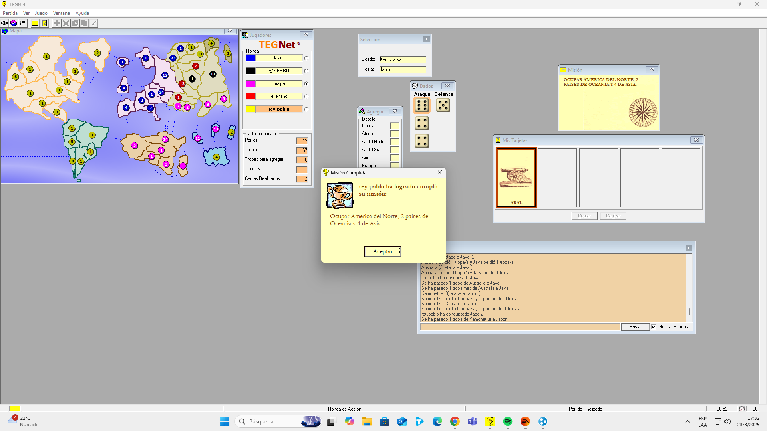Screen dimensions: 767x431
Task: Open Spotify from the taskbar
Action: (x=508, y=421)
